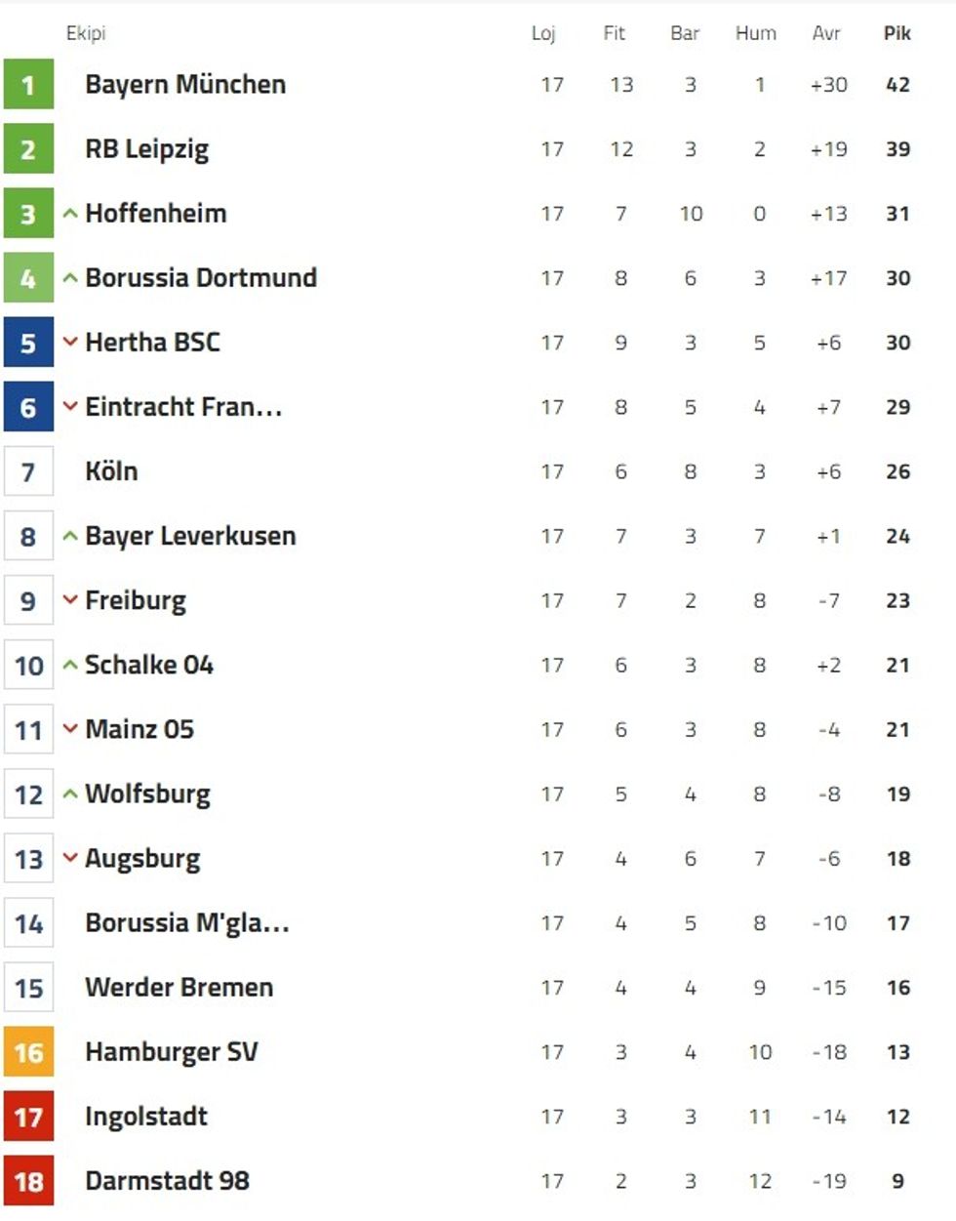The image size is (956, 1221).
Task: Click the Ekipi column header
Action: [x=86, y=33]
